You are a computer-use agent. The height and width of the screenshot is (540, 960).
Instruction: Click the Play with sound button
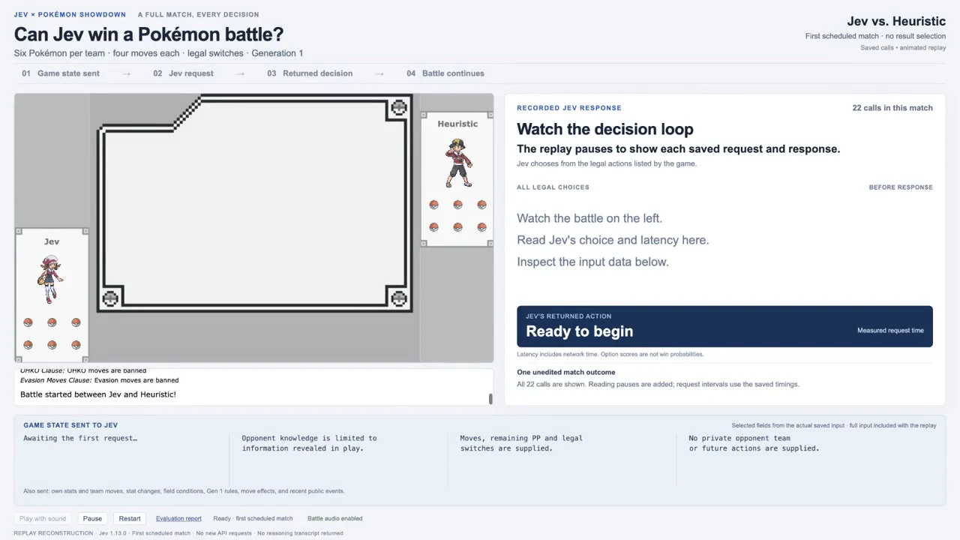point(43,518)
